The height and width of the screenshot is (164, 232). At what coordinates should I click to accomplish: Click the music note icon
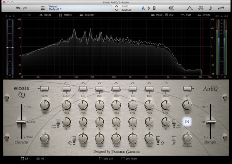(x=210, y=8)
